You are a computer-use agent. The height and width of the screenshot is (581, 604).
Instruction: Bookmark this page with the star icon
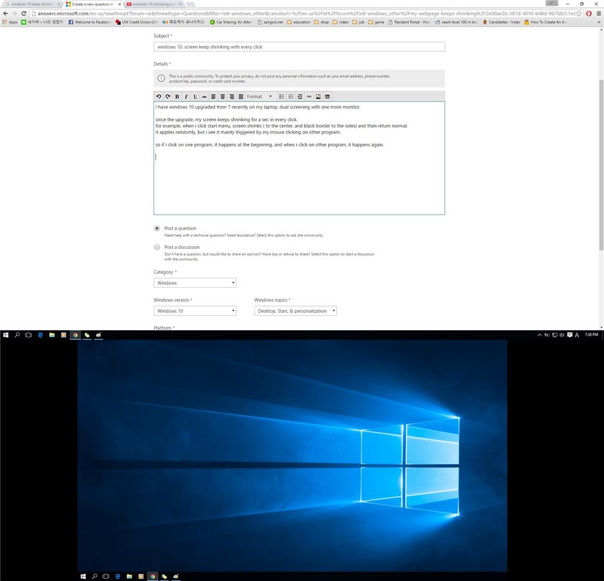[579, 14]
